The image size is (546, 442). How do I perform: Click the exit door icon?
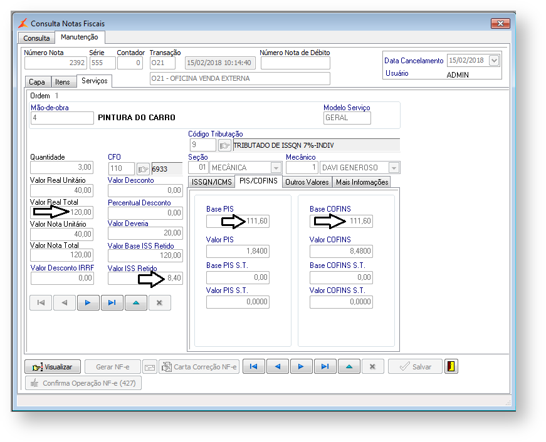pos(451,367)
